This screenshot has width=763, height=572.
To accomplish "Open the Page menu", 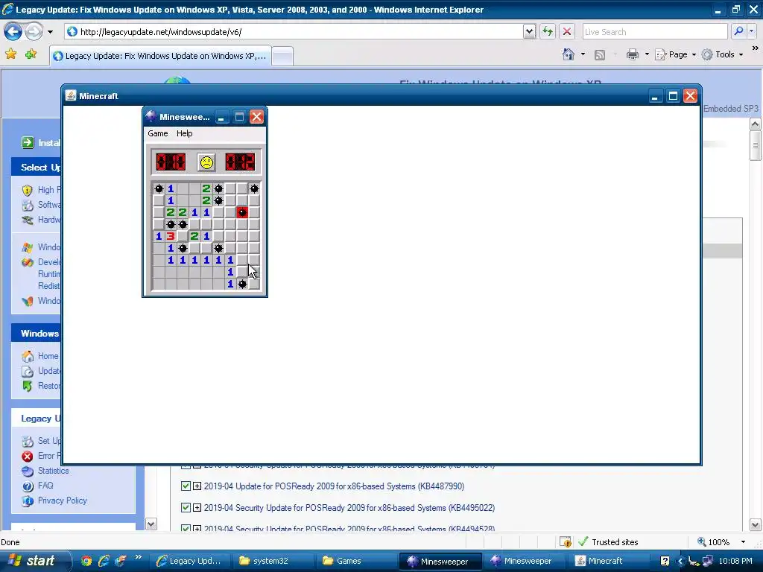I will pos(675,54).
